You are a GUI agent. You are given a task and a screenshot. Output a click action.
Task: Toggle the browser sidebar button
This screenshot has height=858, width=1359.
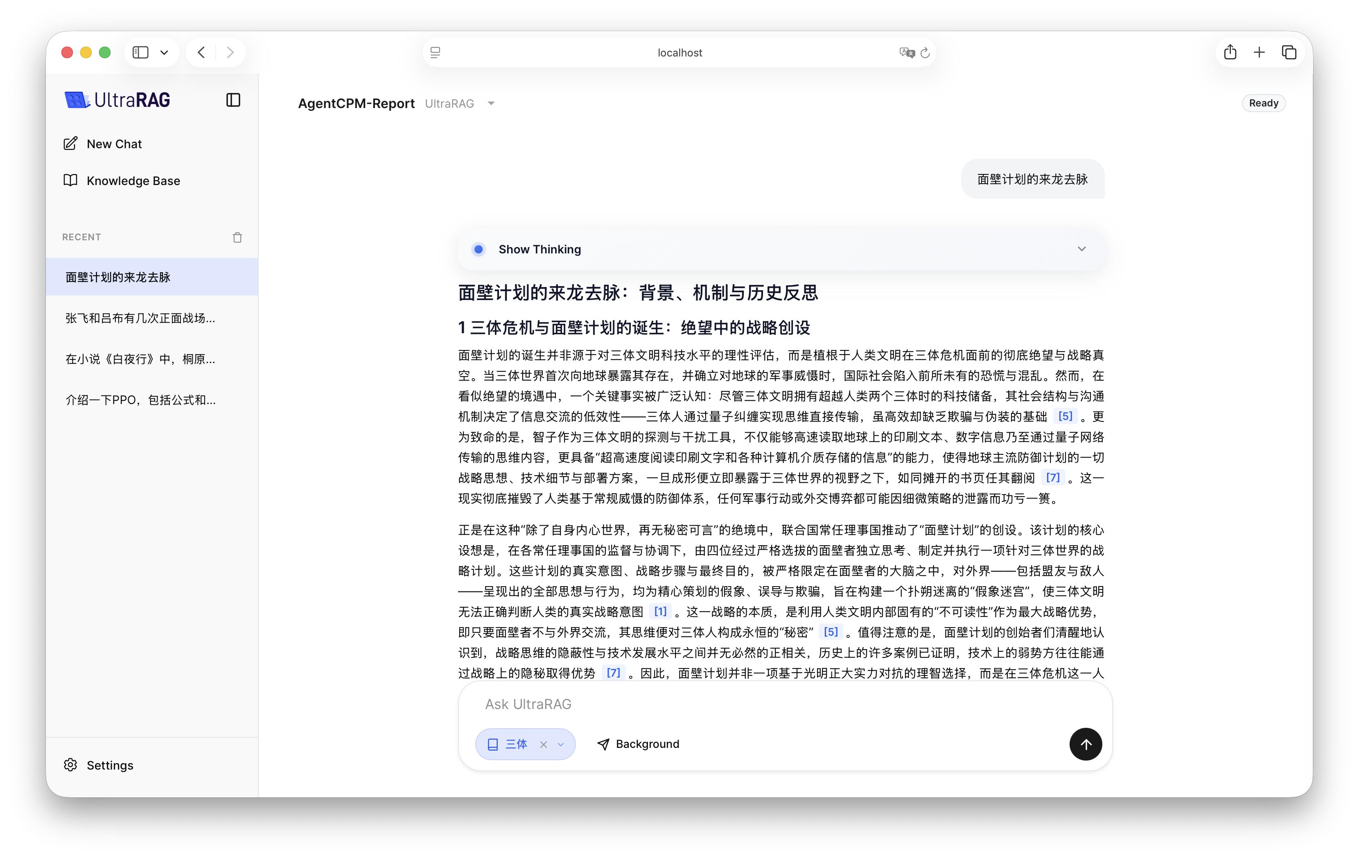click(140, 52)
